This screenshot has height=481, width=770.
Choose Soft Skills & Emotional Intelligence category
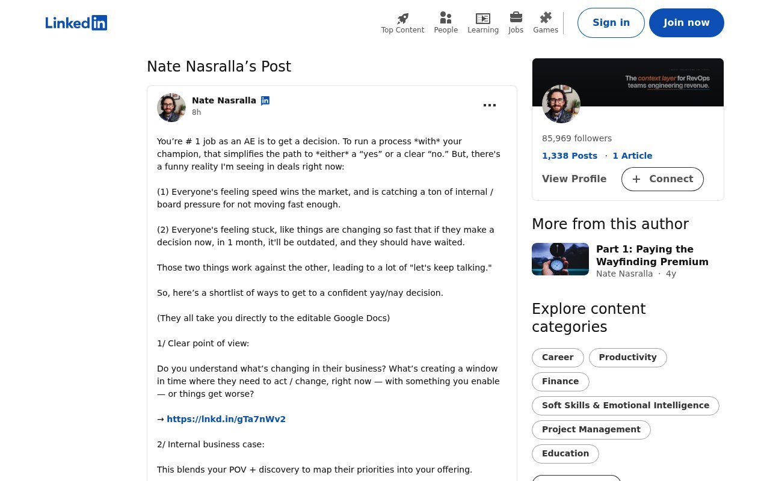coord(626,406)
